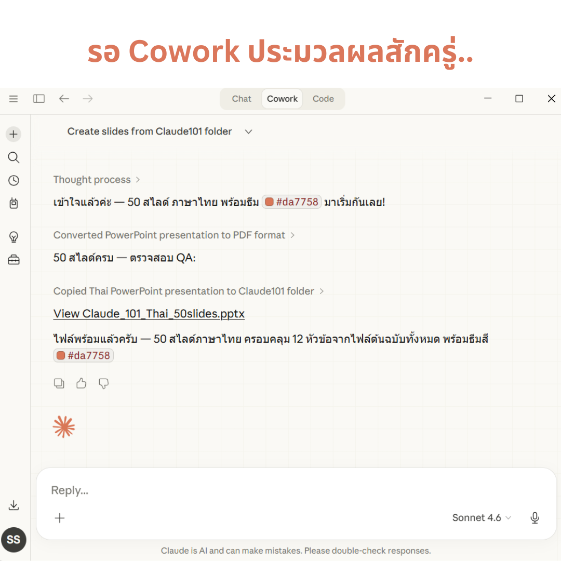Attach a file with the plus in reply bar
Image resolution: width=561 pixels, height=561 pixels.
[60, 518]
